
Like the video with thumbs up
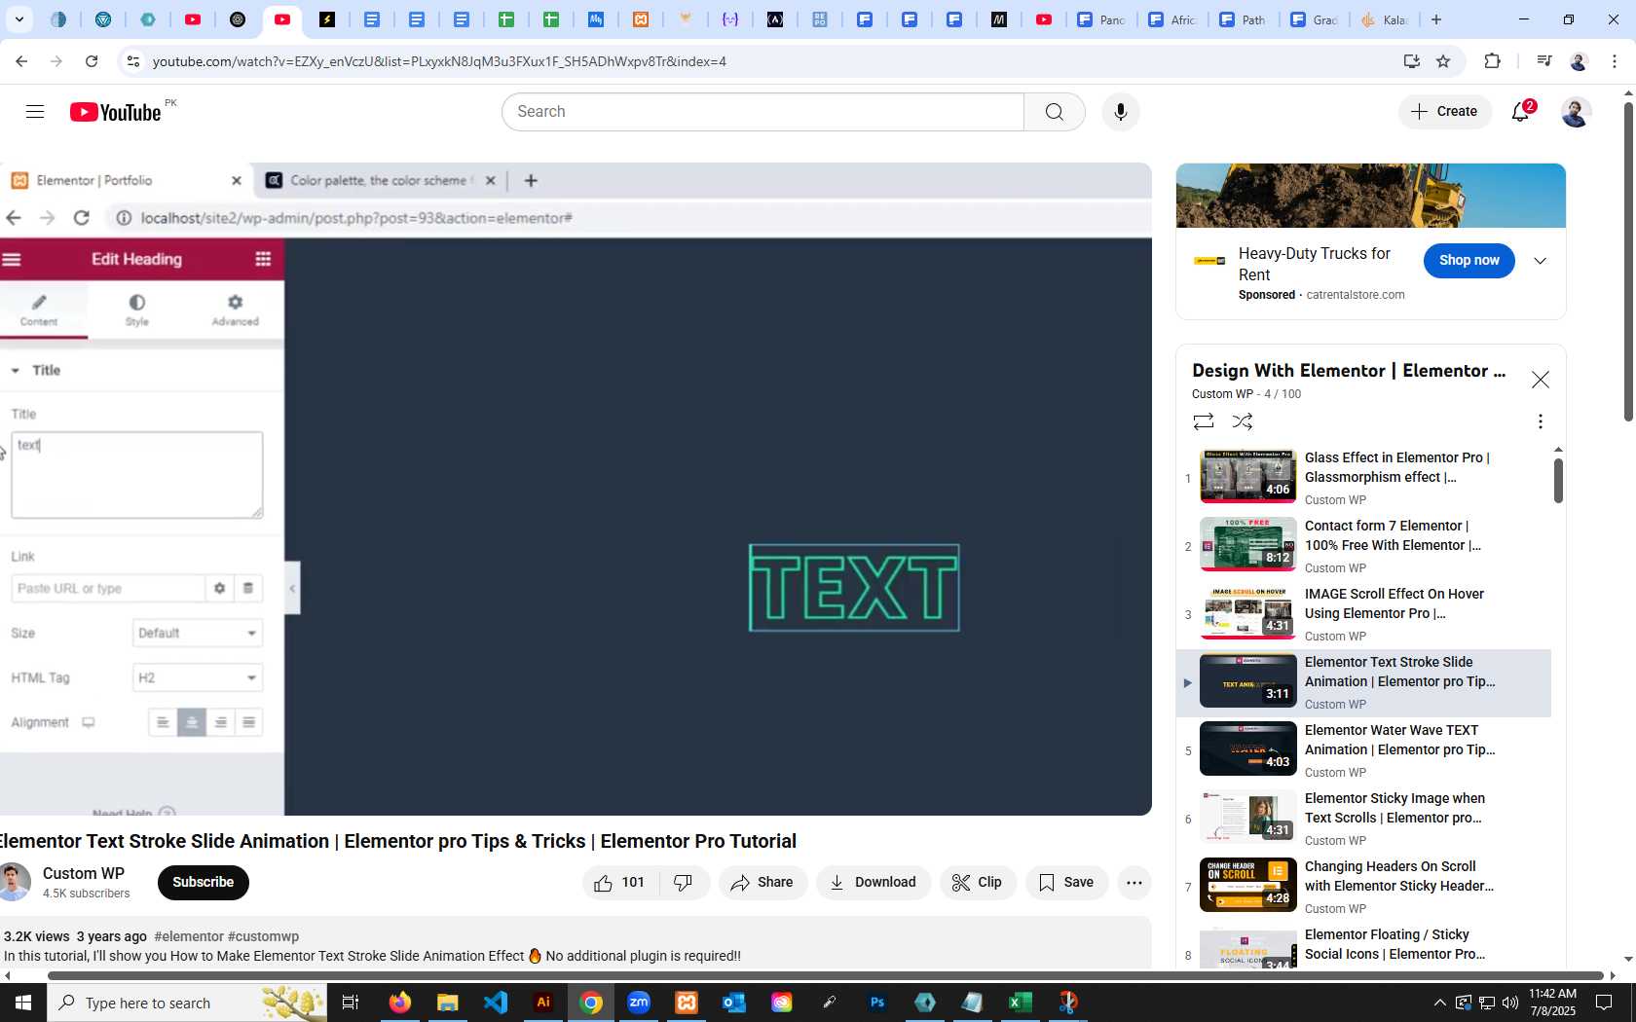620,883
